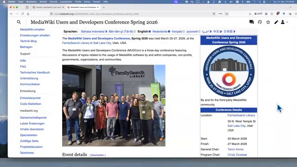The image size is (297, 167).
Task: Click Salt Lake City link in intro paragraph
Action: pyautogui.click(x=102, y=43)
